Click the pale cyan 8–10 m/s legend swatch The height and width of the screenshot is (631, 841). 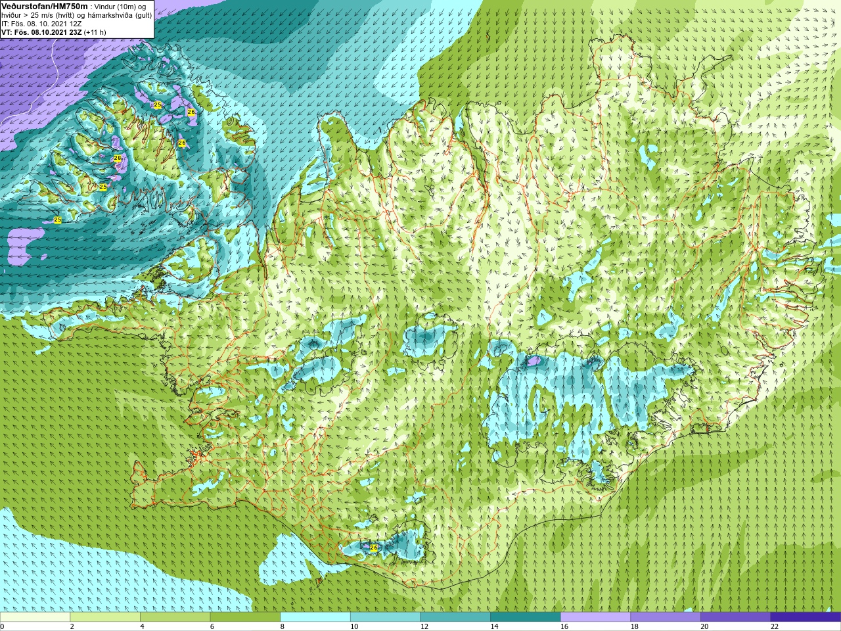pyautogui.click(x=315, y=617)
